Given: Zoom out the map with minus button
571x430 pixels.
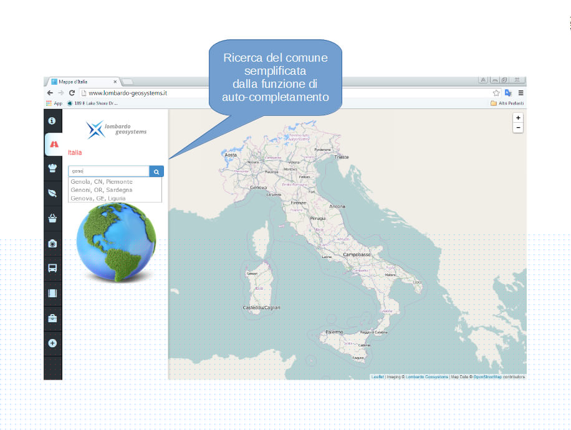Looking at the screenshot, I should point(518,128).
